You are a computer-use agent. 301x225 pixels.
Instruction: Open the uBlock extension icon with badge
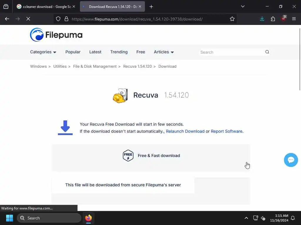click(284, 18)
